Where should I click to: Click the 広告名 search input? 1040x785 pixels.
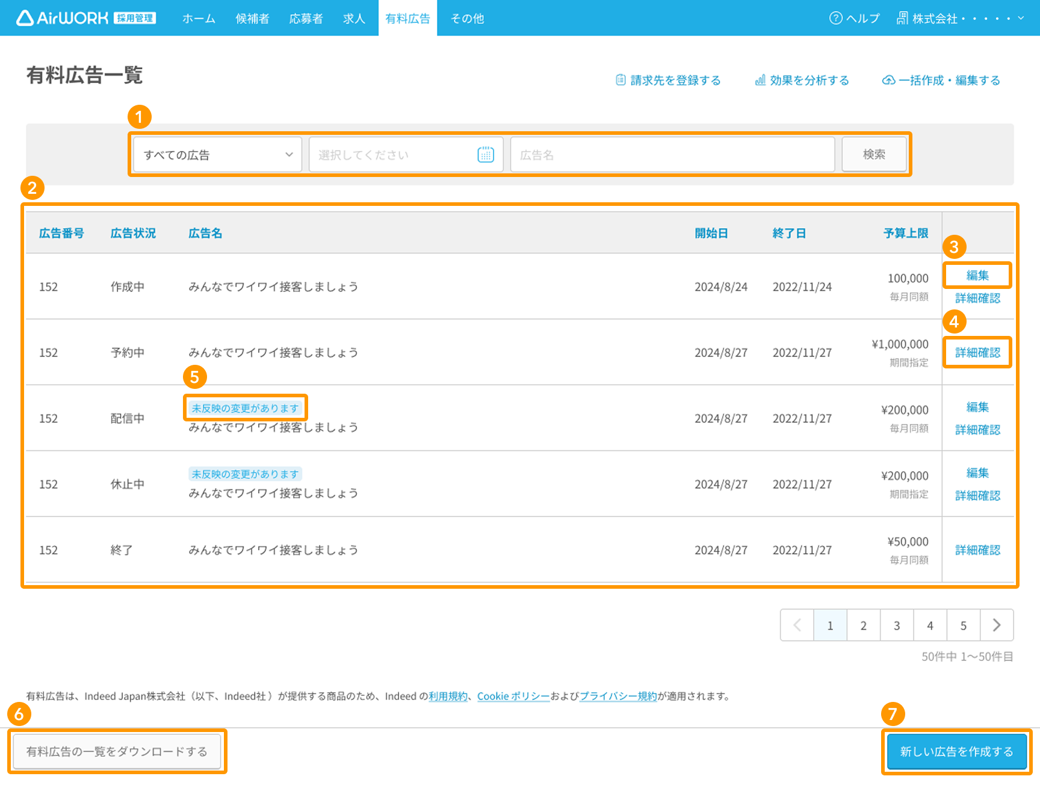[x=672, y=155]
